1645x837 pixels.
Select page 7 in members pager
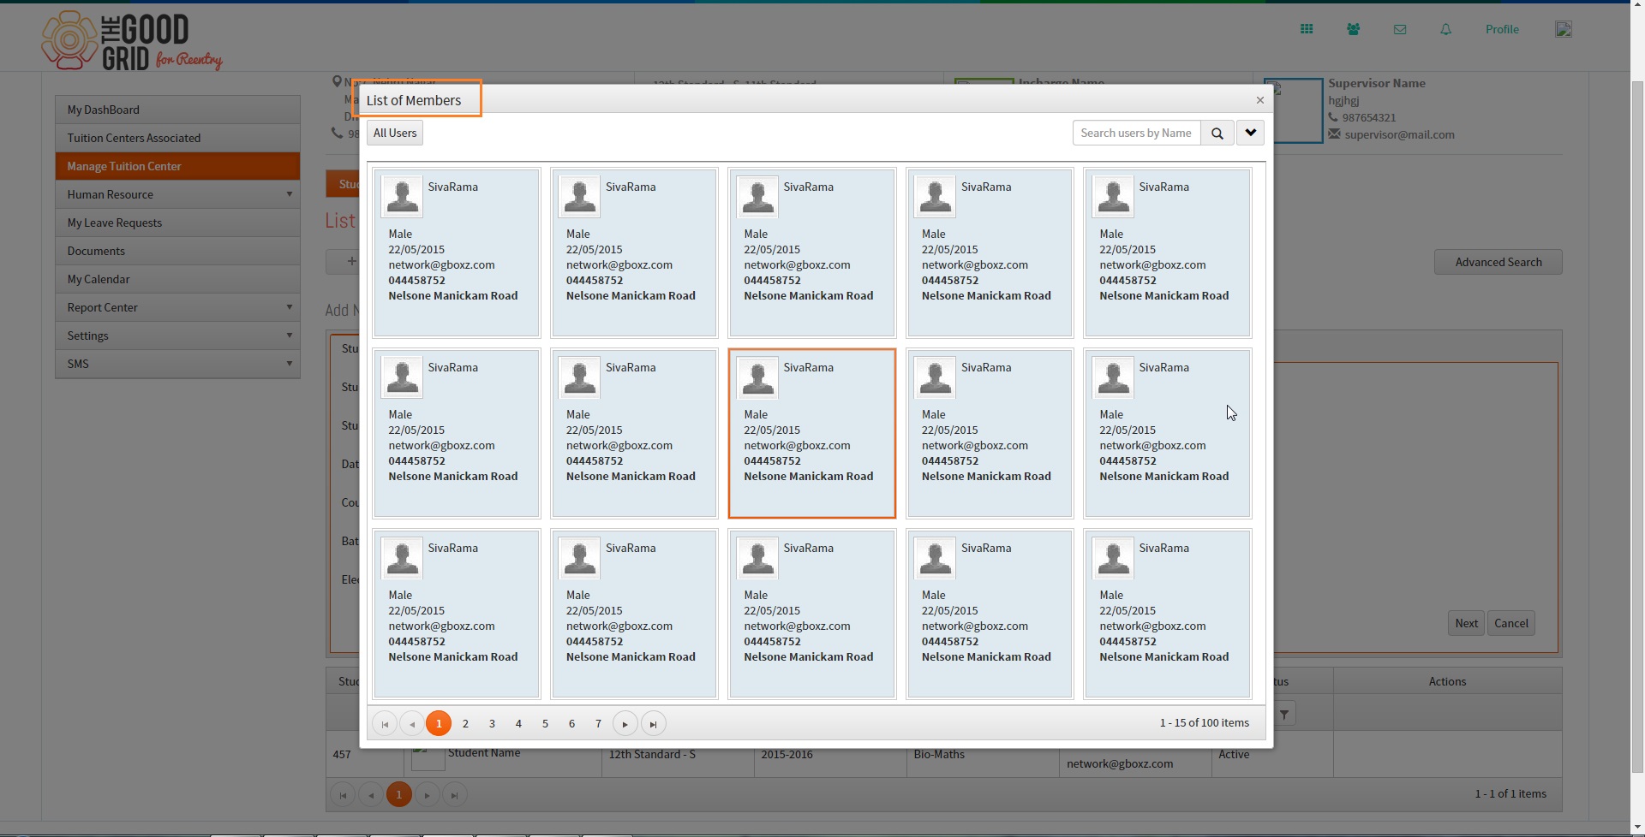(598, 723)
